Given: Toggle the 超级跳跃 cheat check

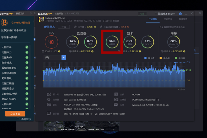Looking at the screenshot, I should (x=27, y=78).
